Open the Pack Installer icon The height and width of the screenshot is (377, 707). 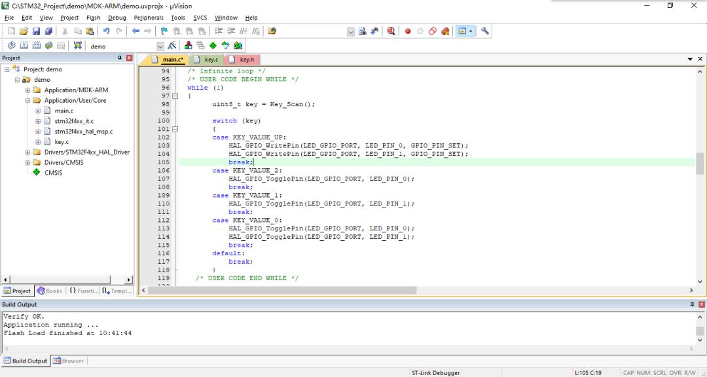[x=238, y=46]
